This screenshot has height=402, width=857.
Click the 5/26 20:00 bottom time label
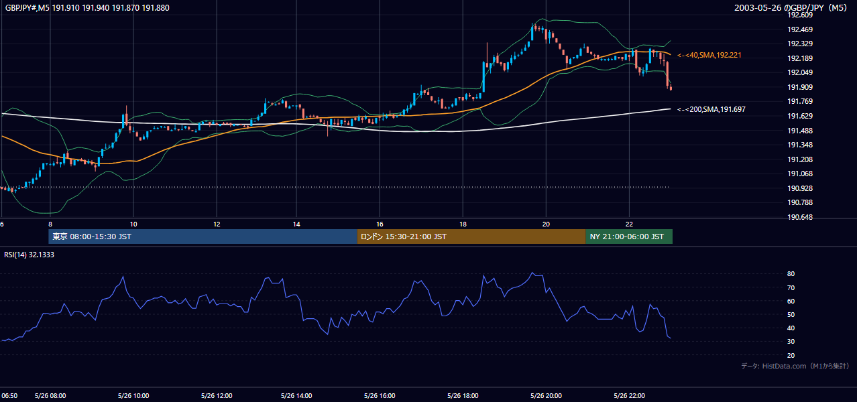[x=546, y=396]
